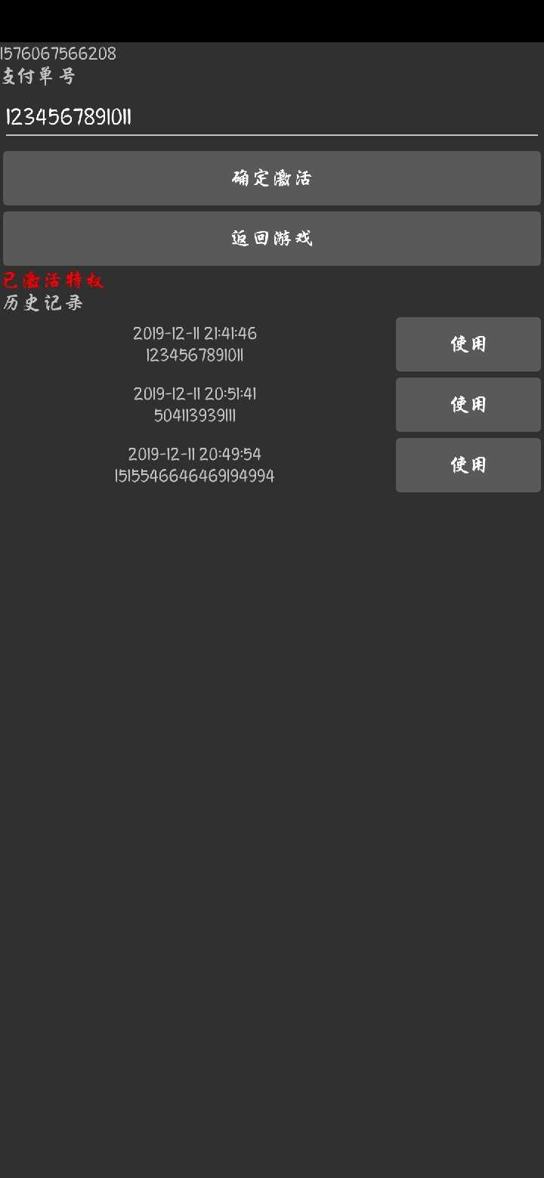The width and height of the screenshot is (544, 1178).
Task: Click the order number 504113939111
Action: [195, 416]
